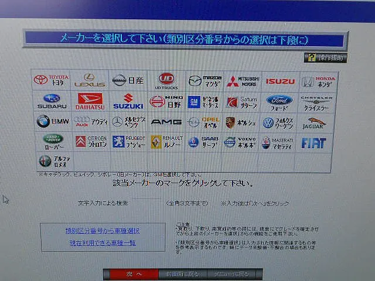This screenshot has height=281, width=375.
Task: Select the Fiat logo
Action: pos(313,143)
